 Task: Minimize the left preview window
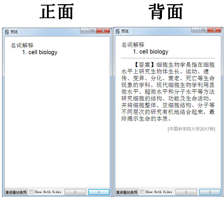(x=84, y=31)
